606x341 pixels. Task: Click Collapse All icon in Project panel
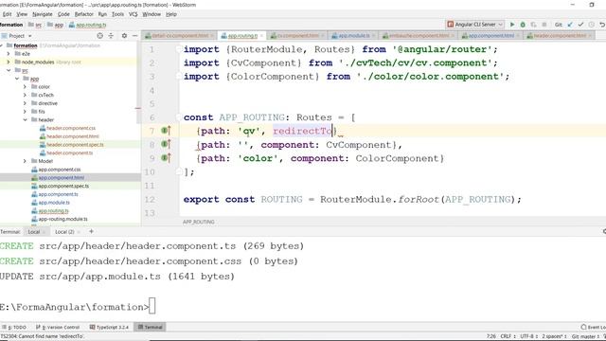[111, 36]
